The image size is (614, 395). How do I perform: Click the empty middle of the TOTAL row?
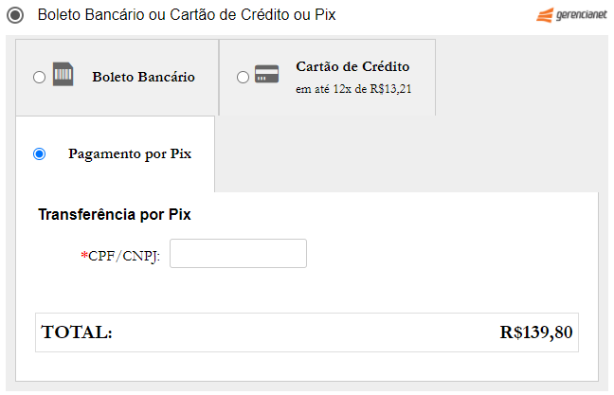[x=303, y=332]
